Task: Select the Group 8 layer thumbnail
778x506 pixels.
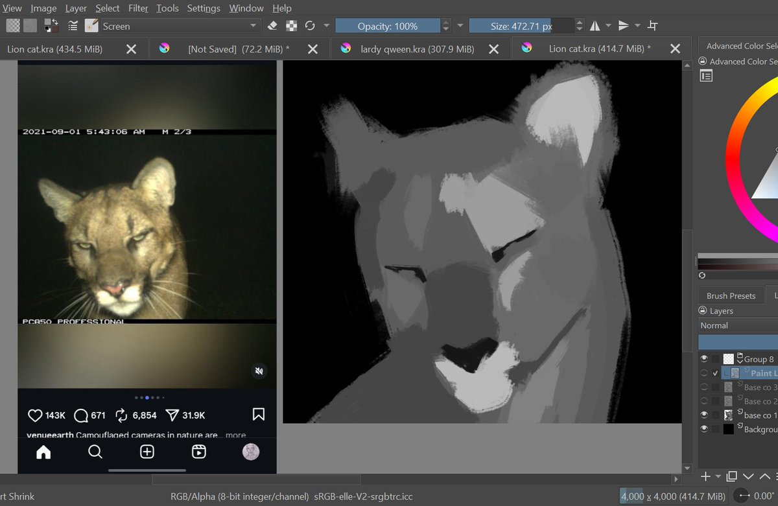Action: point(728,358)
